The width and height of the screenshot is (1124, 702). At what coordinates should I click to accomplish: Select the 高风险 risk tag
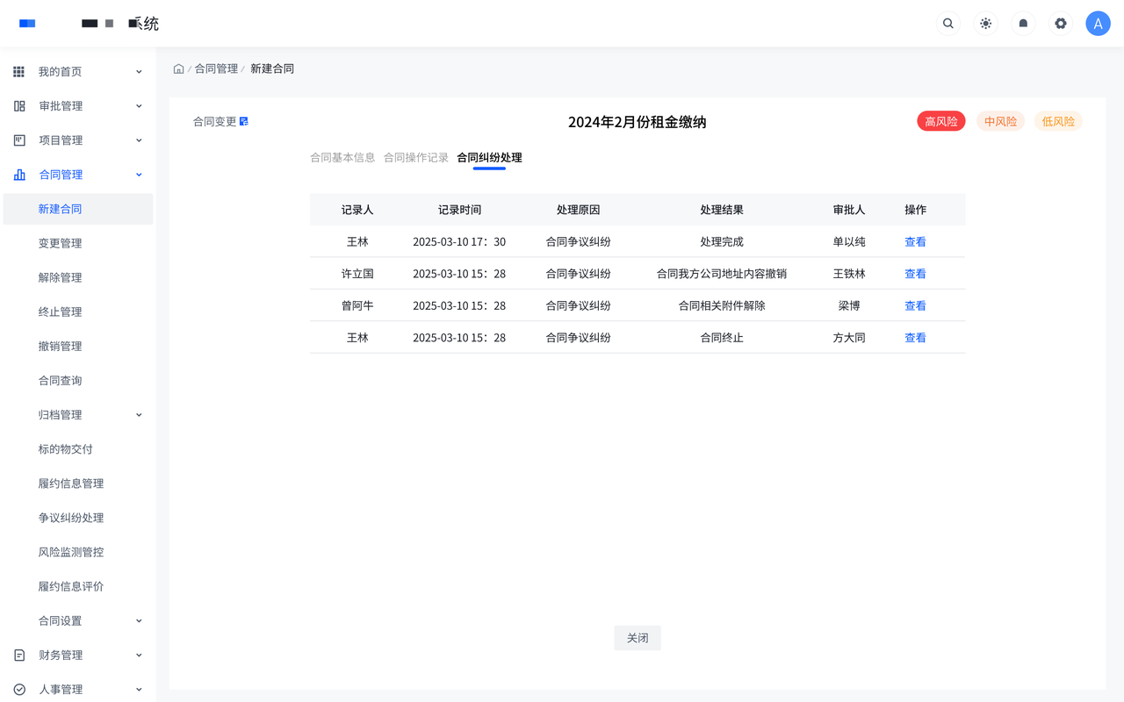(x=940, y=121)
